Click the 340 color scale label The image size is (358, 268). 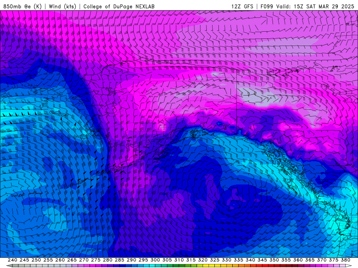(250, 260)
